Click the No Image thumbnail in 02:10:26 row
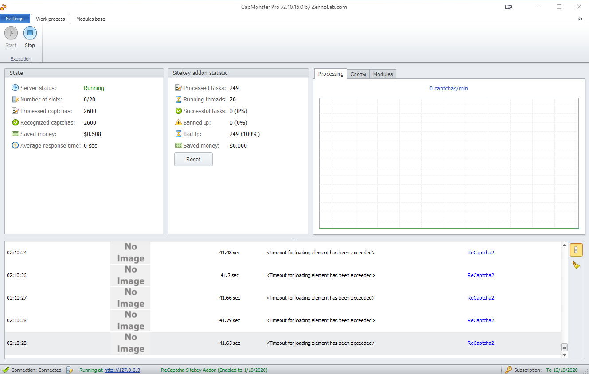Viewport: 589px width, 374px height. [x=131, y=275]
